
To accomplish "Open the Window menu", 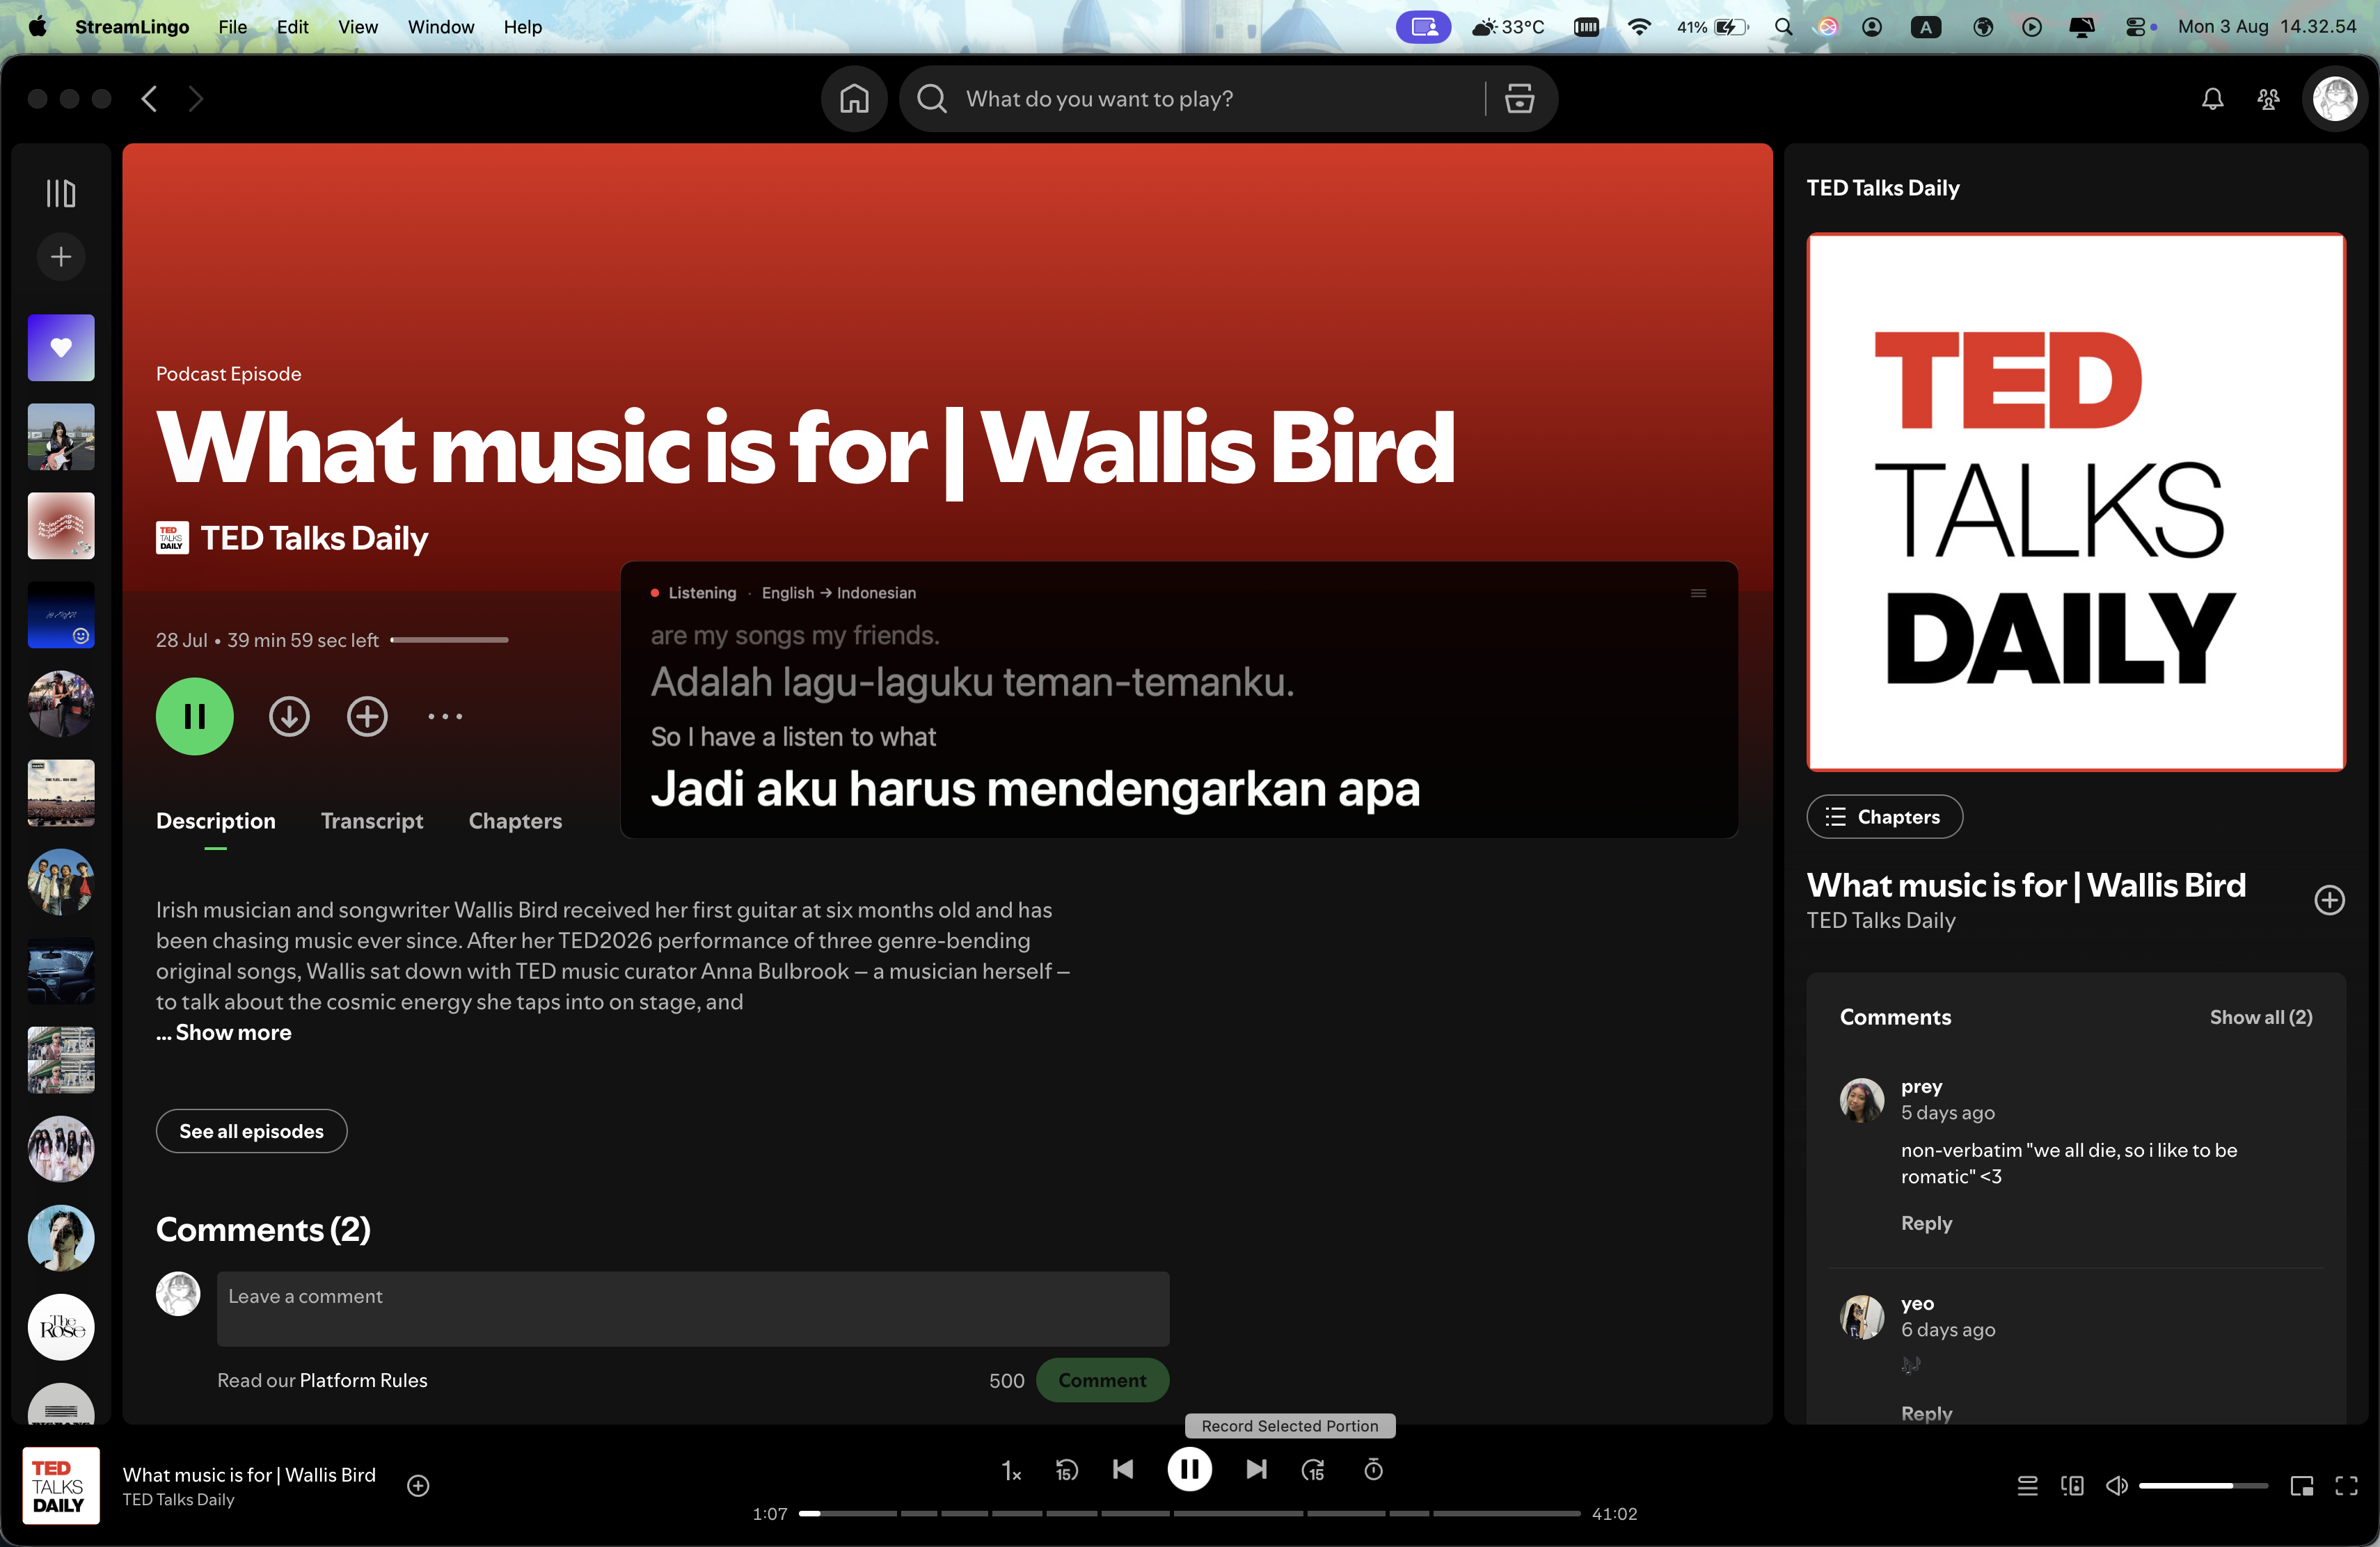I will [440, 27].
